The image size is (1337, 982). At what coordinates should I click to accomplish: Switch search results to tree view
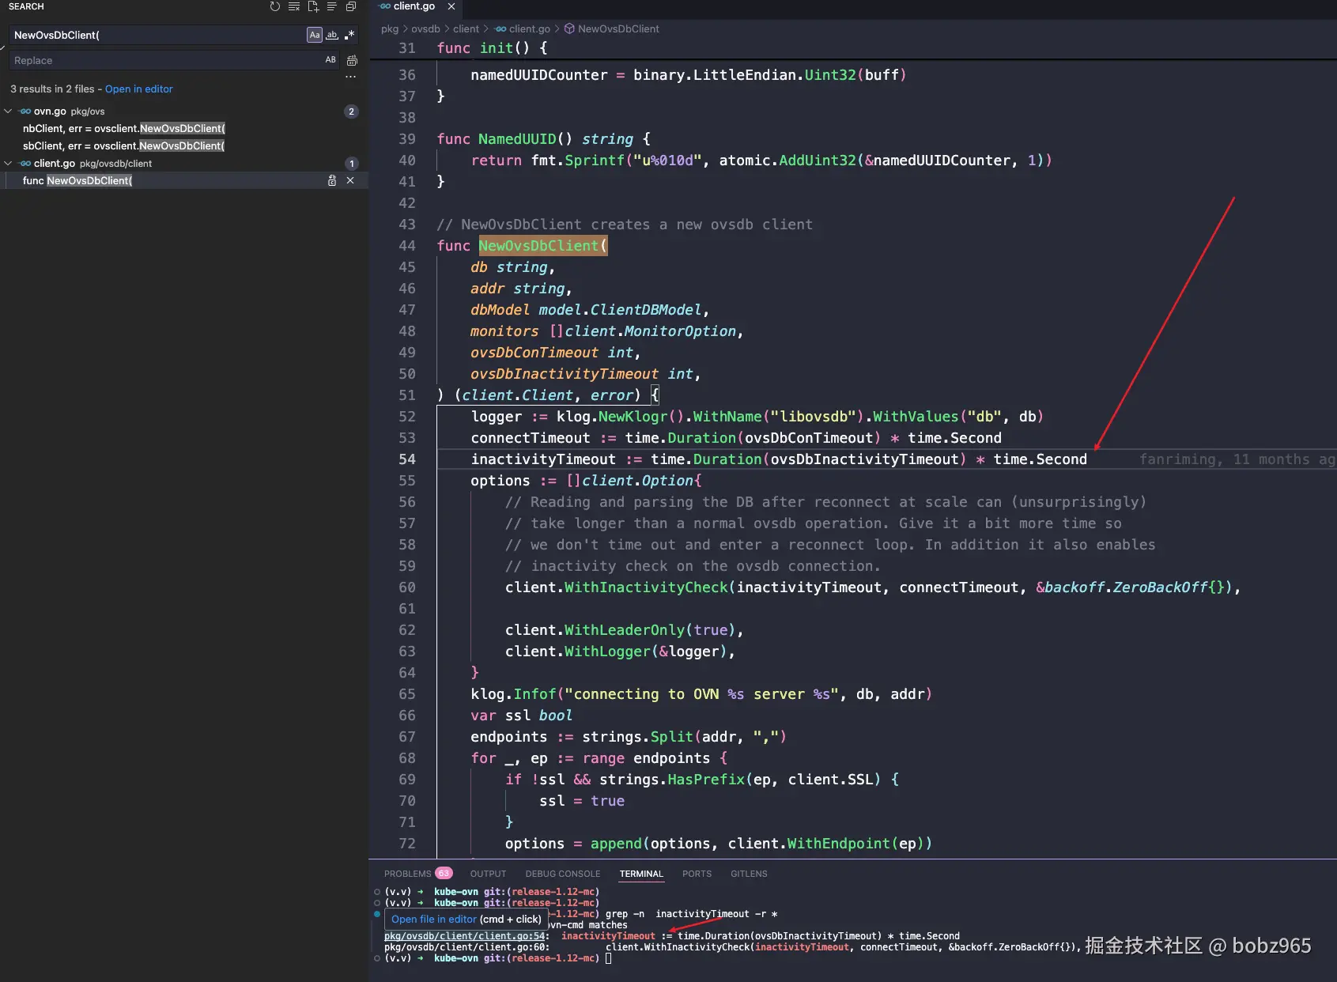pos(332,6)
